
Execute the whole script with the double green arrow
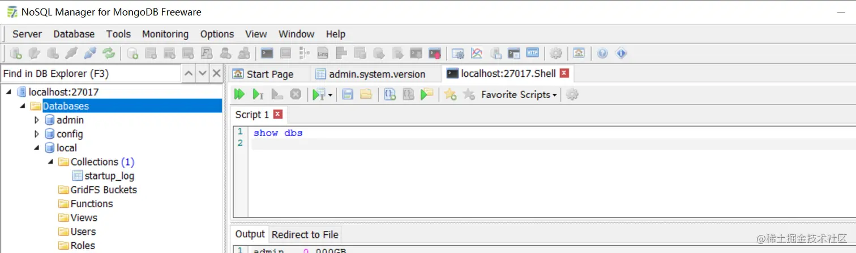(239, 94)
